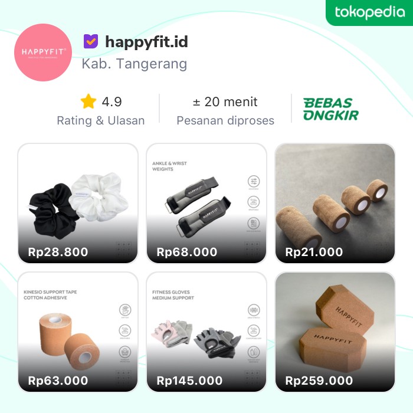Click the pink HAPPYFIT shop logo
413x413 pixels.
click(x=43, y=53)
